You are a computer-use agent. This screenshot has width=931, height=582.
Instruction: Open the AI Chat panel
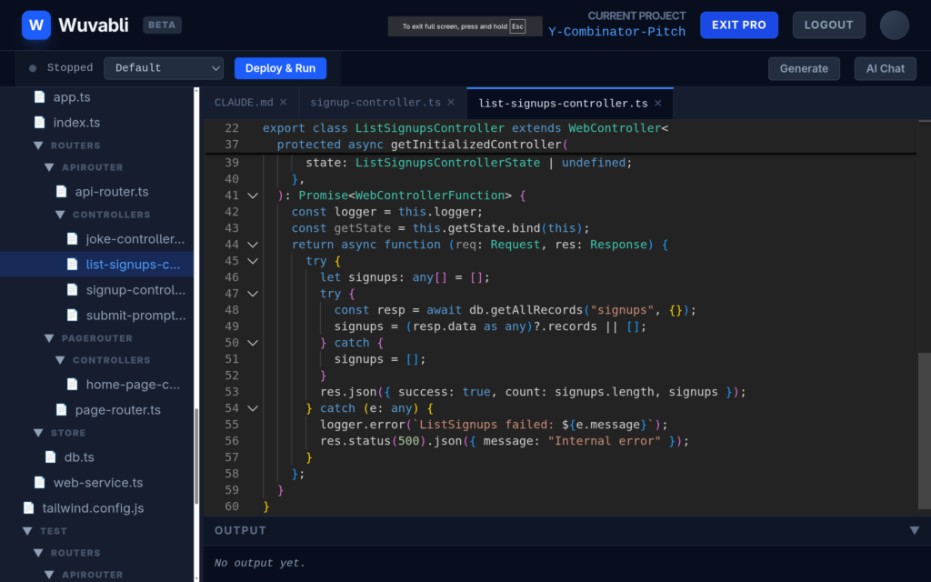point(886,68)
